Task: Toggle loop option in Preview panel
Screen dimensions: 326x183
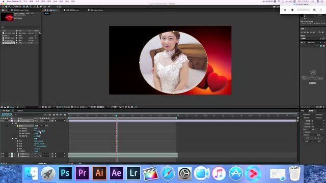Action: tap(319, 33)
